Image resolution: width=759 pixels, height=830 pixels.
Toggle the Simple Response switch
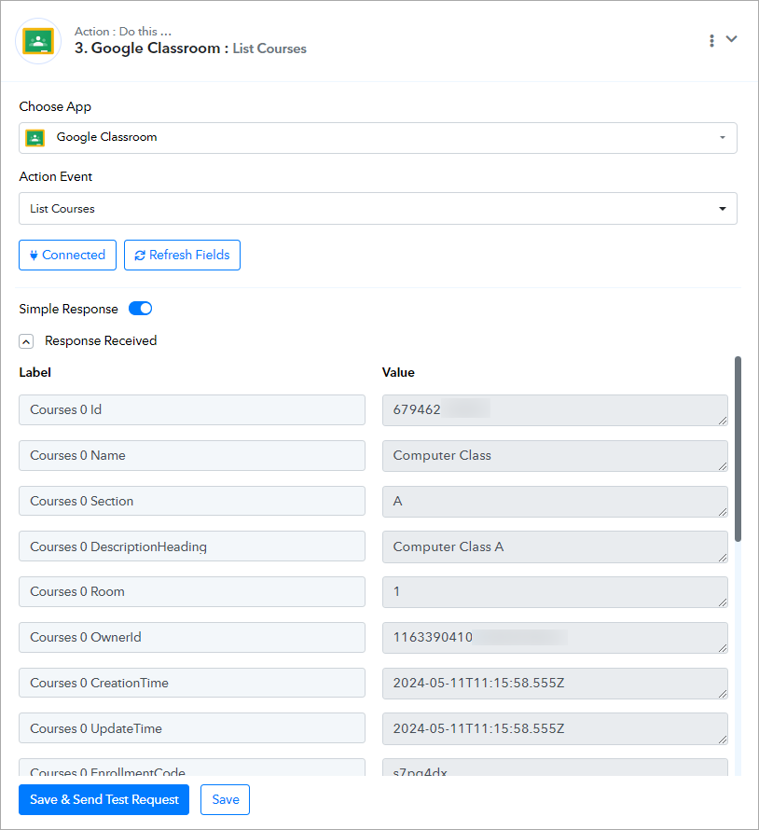point(140,309)
